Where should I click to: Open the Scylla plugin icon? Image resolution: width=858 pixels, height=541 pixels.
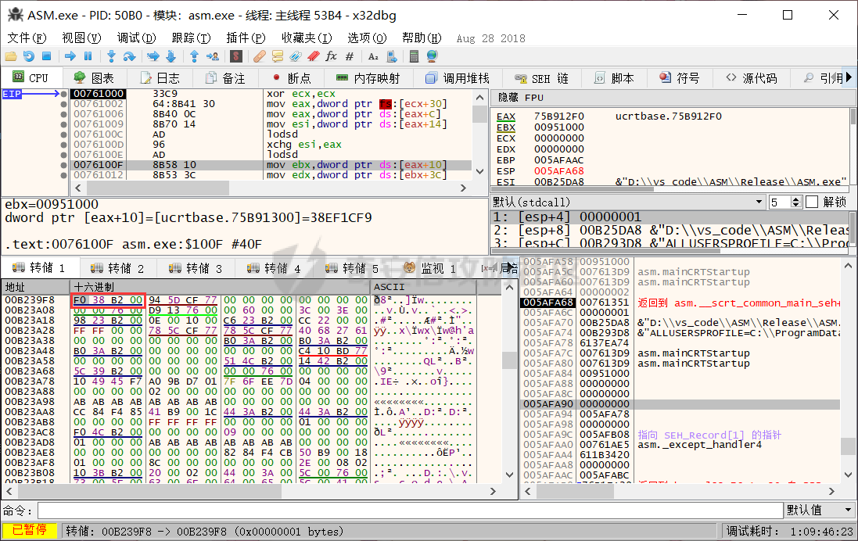pos(235,56)
